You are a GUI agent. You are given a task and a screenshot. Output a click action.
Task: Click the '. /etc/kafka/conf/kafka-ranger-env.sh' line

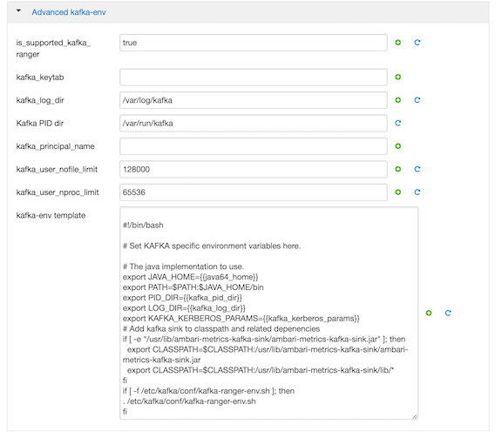189,401
